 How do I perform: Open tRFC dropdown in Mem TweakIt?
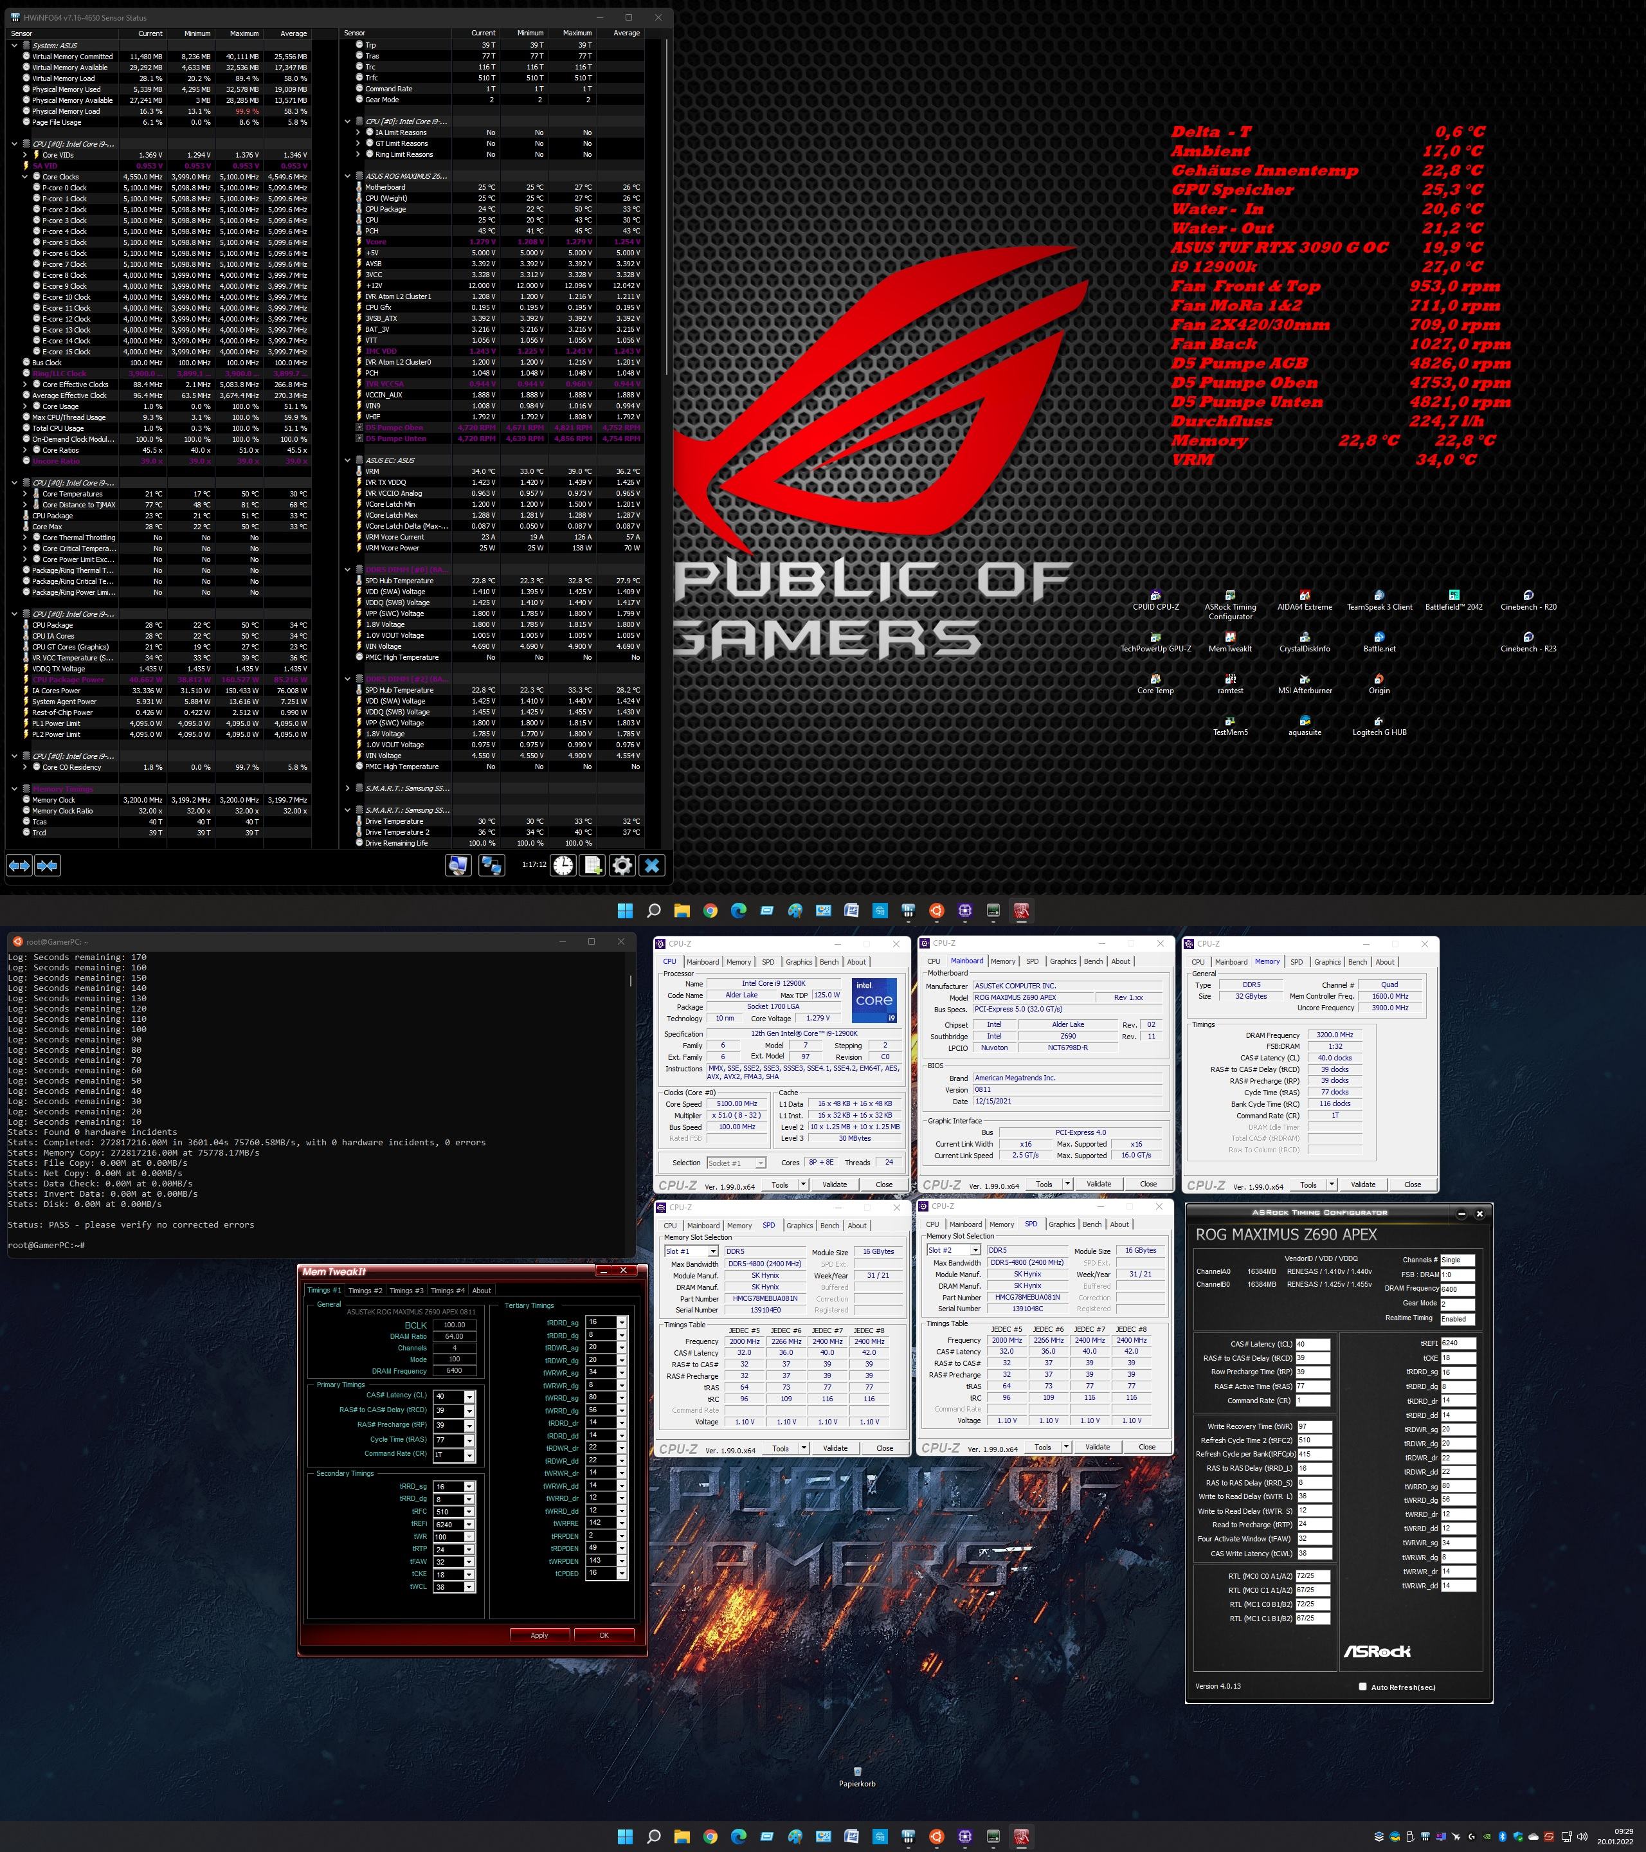coord(469,1511)
